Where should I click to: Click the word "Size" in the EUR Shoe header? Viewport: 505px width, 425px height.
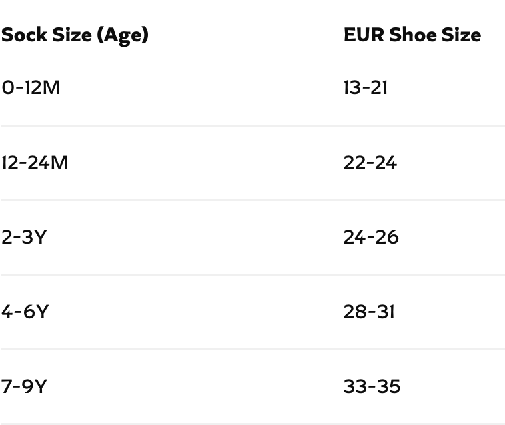tap(462, 35)
